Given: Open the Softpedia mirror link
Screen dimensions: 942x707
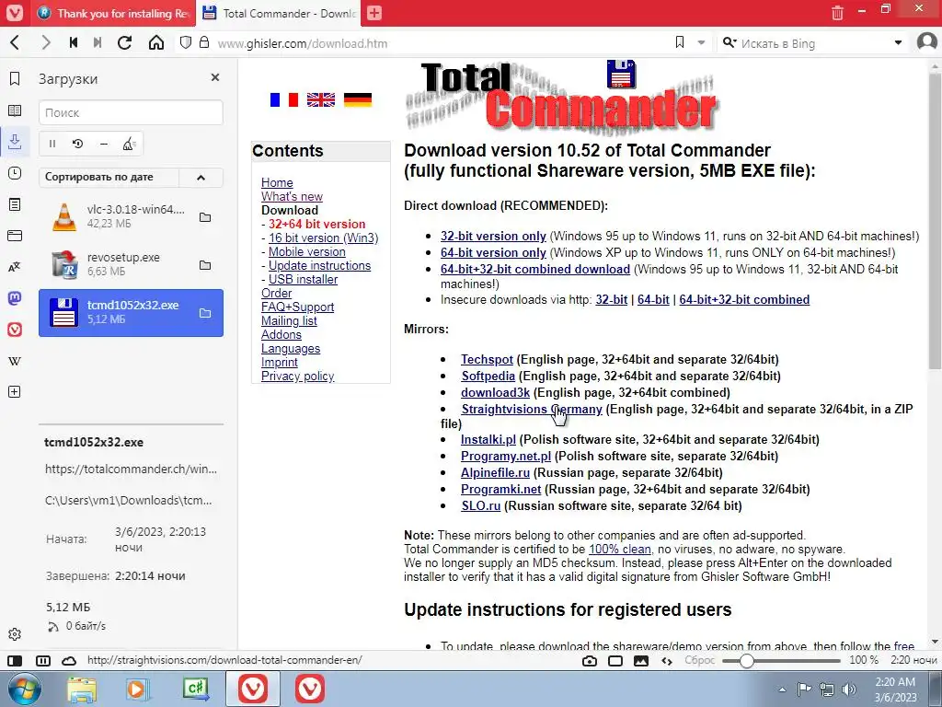Looking at the screenshot, I should (x=488, y=376).
